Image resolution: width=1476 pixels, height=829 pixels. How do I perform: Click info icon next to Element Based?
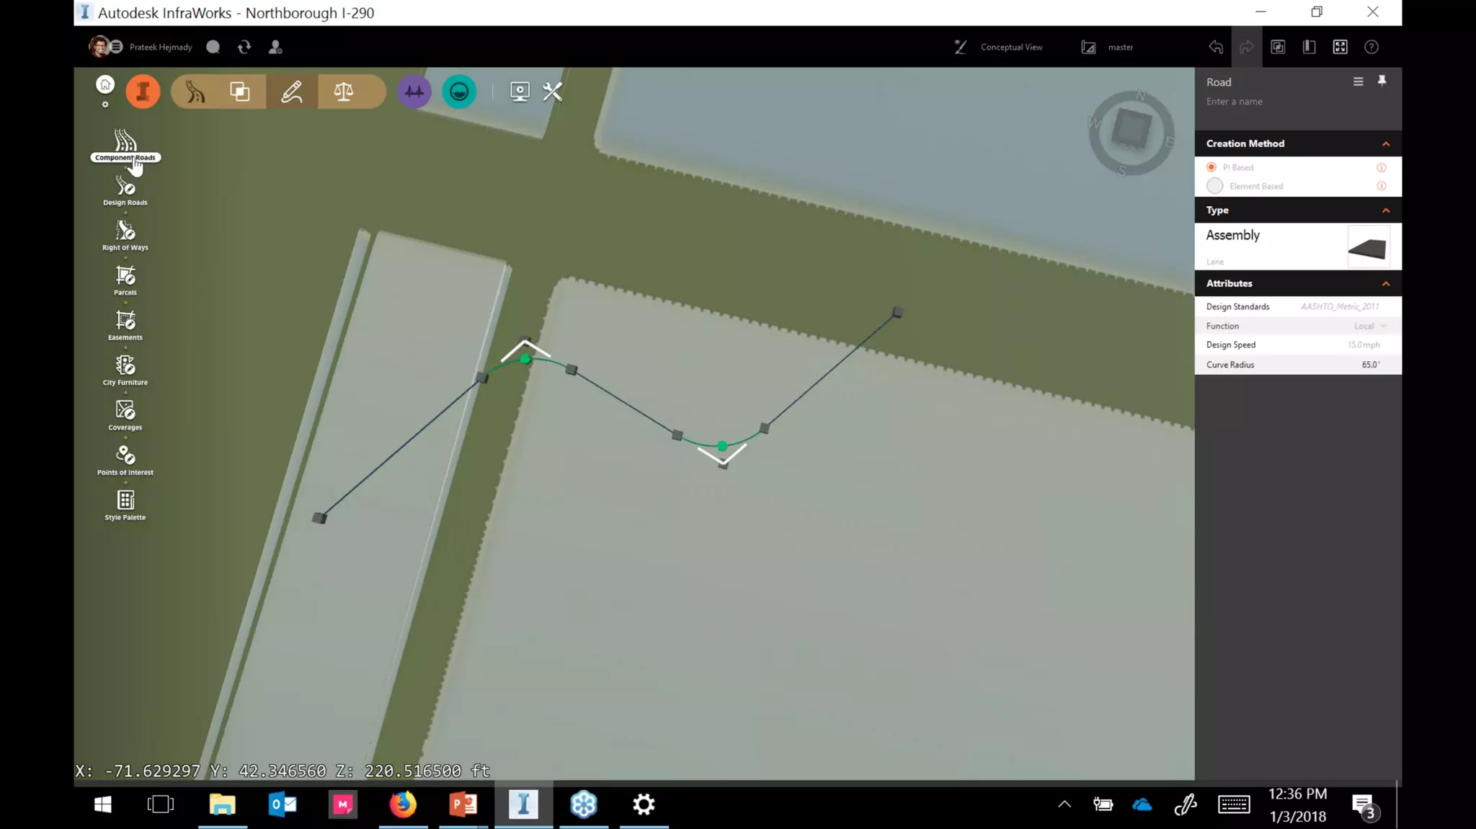tap(1382, 186)
